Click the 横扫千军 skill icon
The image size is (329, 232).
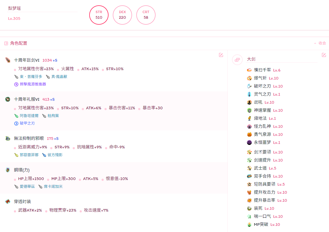click(x=249, y=70)
